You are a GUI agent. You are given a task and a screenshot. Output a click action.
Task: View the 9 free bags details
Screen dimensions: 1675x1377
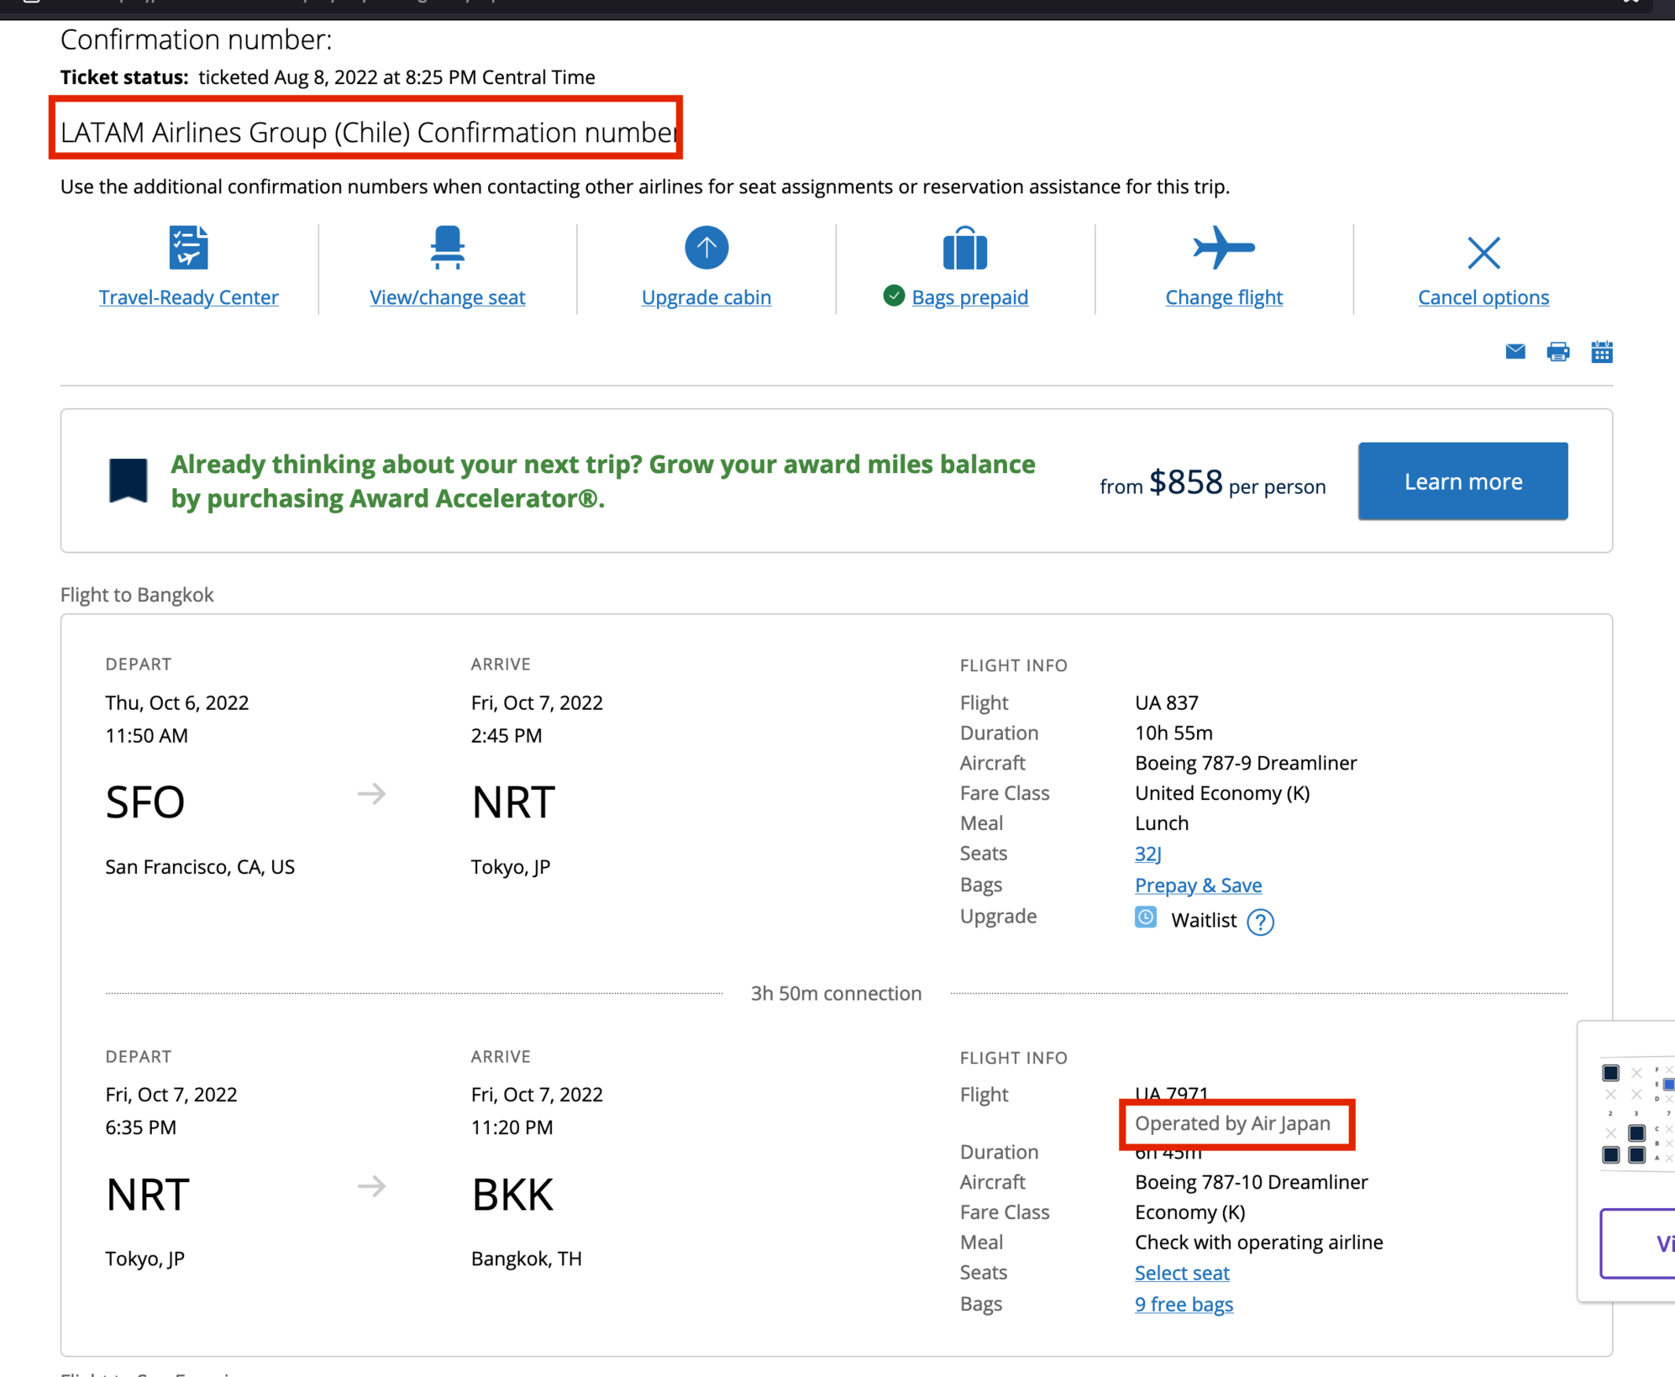pyautogui.click(x=1184, y=1304)
